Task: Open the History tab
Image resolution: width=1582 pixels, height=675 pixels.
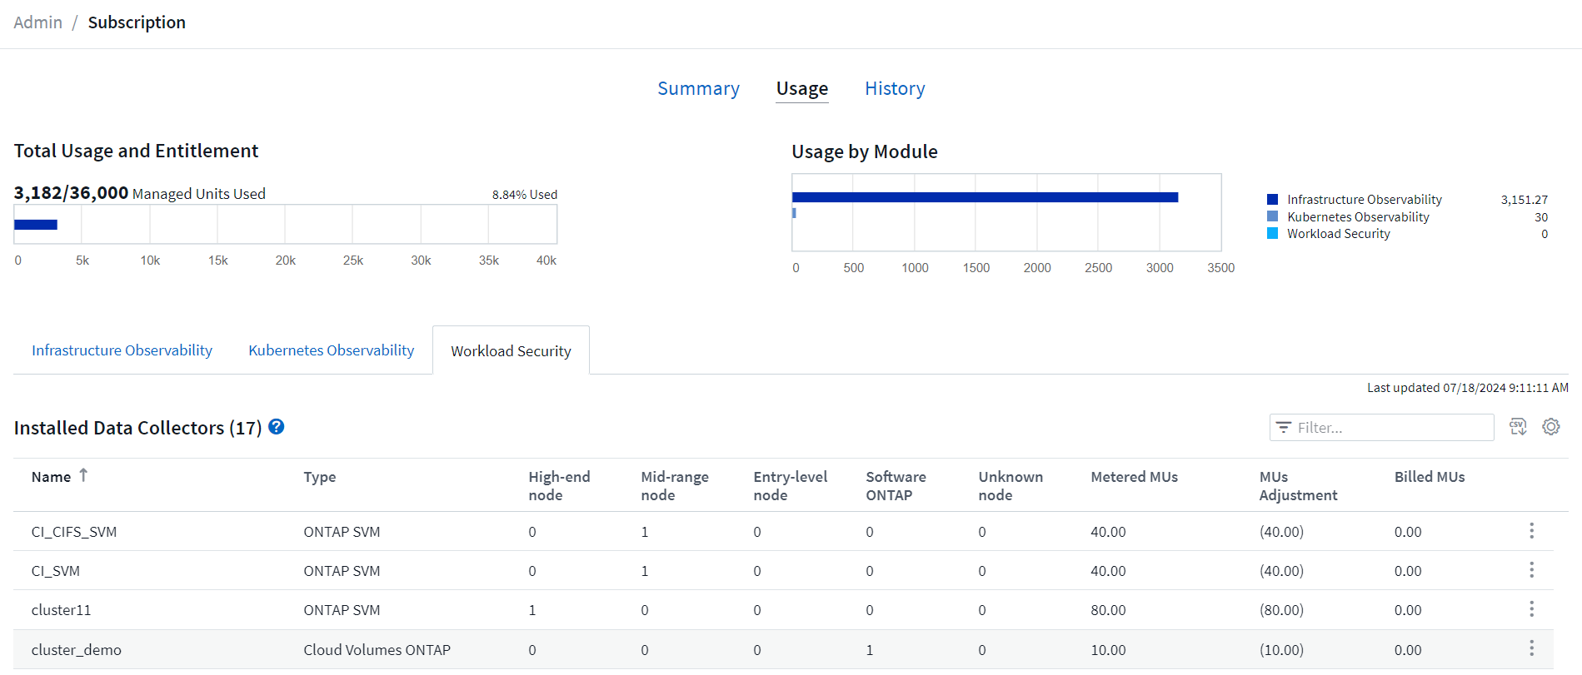Action: [895, 88]
